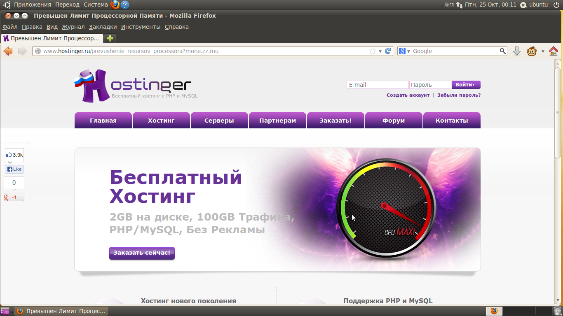Image resolution: width=563 pixels, height=316 pixels.
Task: Open the Англ keyboard layout indicator
Action: pyautogui.click(x=449, y=5)
